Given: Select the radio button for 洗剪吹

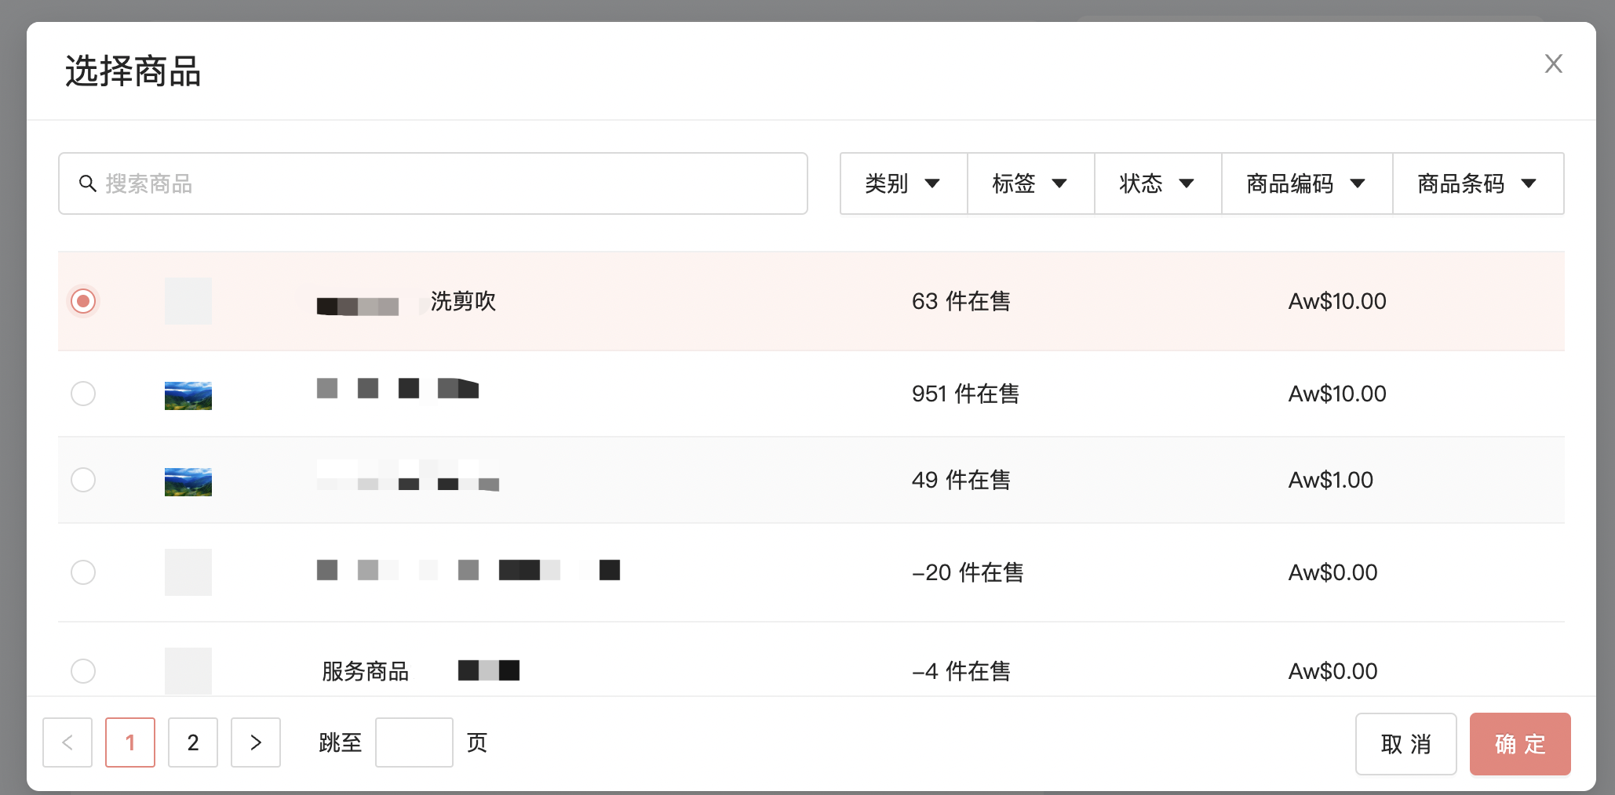Looking at the screenshot, I should [83, 301].
